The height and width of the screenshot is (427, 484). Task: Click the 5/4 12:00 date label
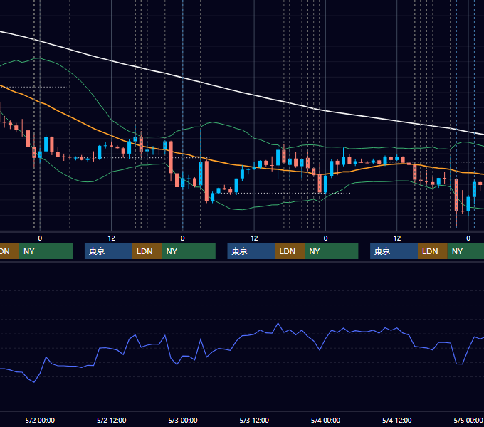pyautogui.click(x=397, y=420)
